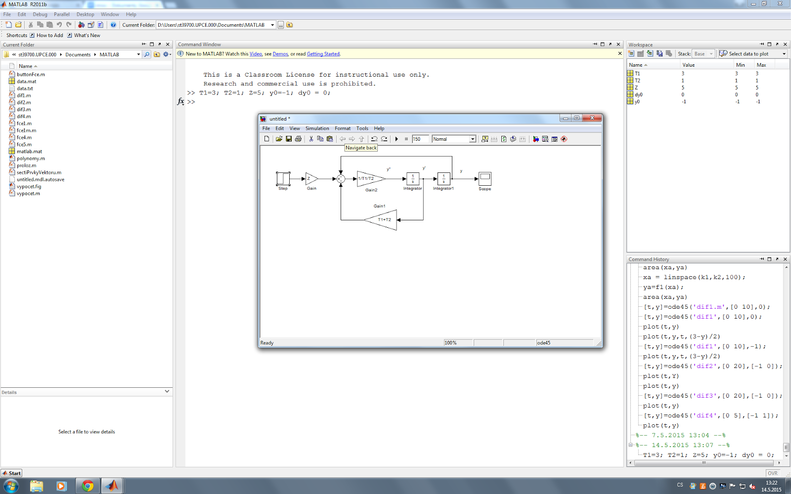Open Profiler icon in MATLAB toolbar
Screen dimensions: 791x494
tap(100, 25)
